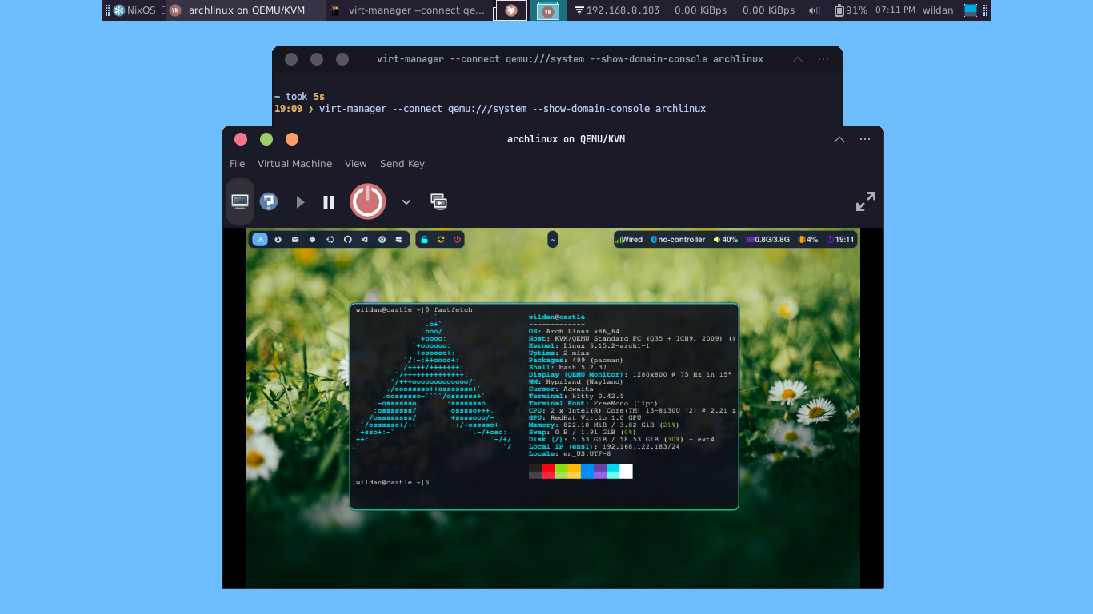Click the fox workspace thumbnail in panel
The width and height of the screenshot is (1093, 614).
click(x=511, y=10)
